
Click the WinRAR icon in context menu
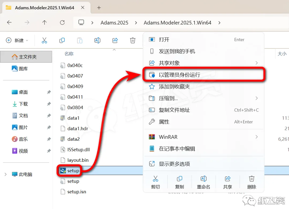click(x=152, y=137)
